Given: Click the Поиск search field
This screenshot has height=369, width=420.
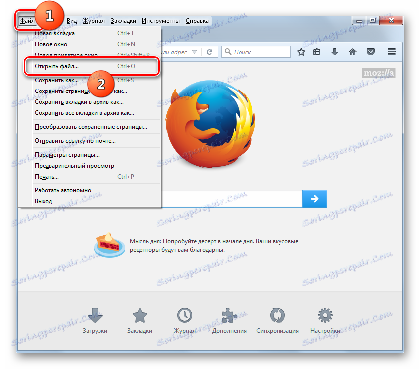Looking at the screenshot, I should tap(256, 52).
